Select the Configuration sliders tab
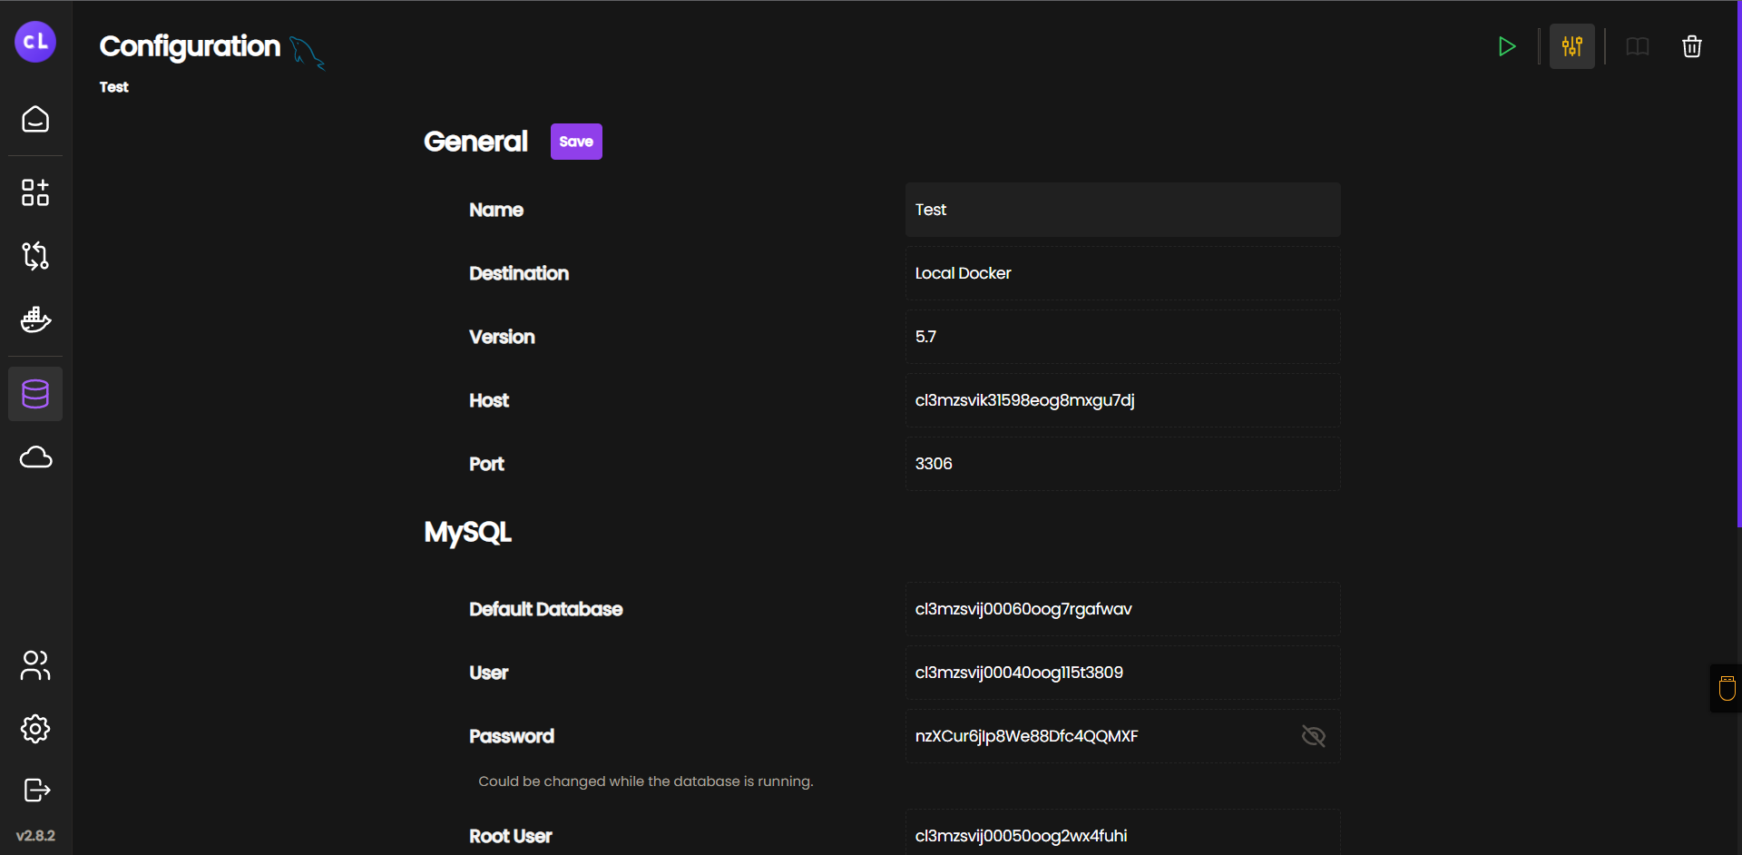Image resolution: width=1742 pixels, height=855 pixels. (1571, 46)
